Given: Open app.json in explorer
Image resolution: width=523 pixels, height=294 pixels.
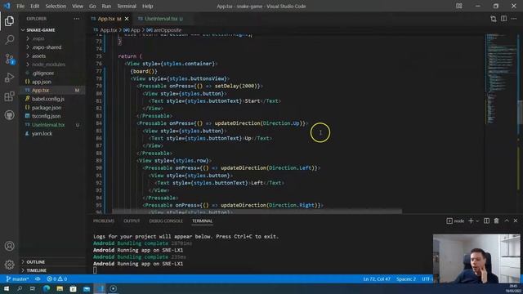Looking at the screenshot, I should click(42, 82).
